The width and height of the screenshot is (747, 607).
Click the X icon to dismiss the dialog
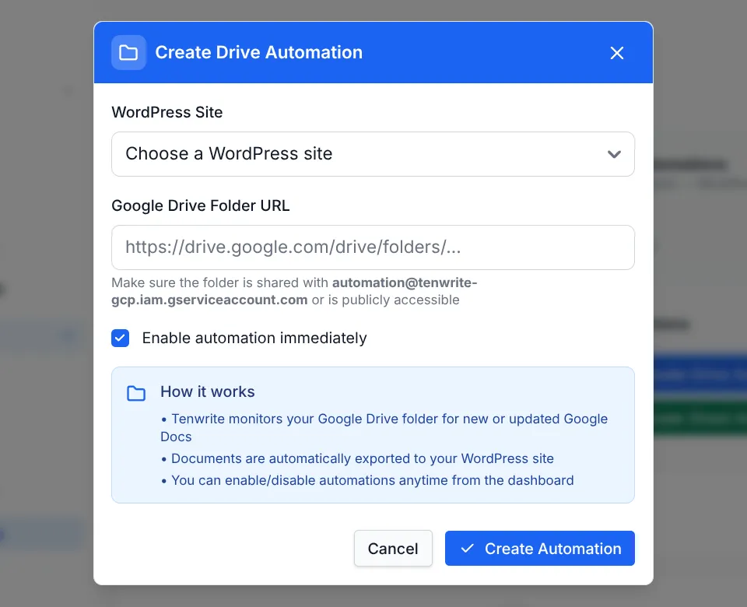click(617, 53)
